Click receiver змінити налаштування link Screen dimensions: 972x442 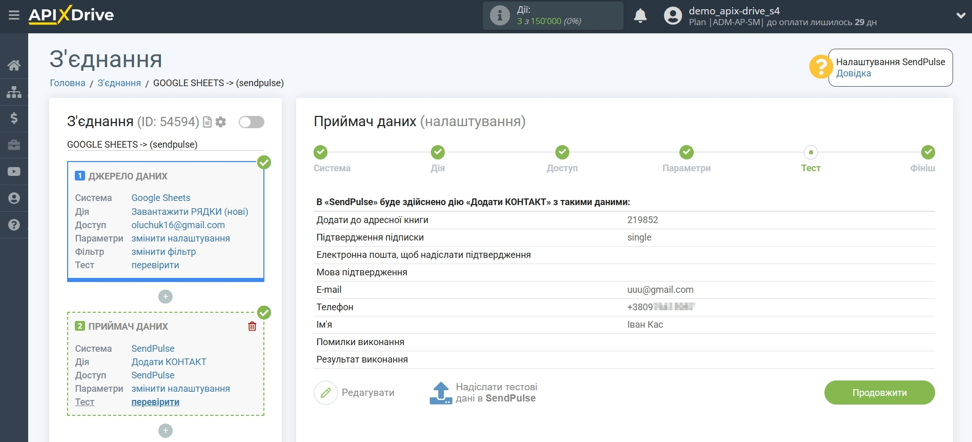pyautogui.click(x=180, y=389)
